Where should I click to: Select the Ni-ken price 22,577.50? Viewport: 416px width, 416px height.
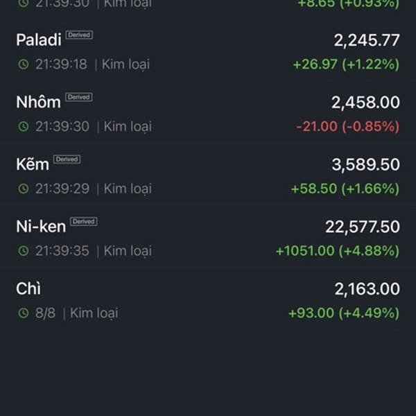coord(363,227)
